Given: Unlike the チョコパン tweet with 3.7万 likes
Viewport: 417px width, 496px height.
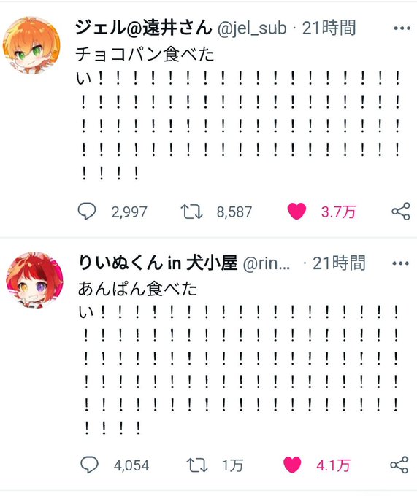Looking at the screenshot, I should 297,212.
